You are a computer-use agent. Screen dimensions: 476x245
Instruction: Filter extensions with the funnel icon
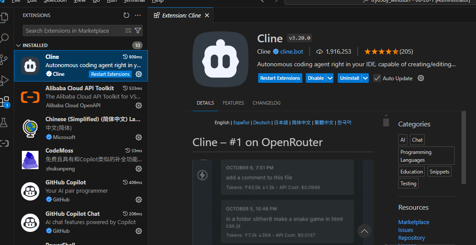137,31
